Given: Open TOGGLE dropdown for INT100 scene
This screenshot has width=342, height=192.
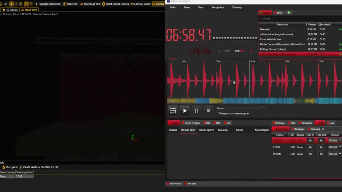Looking at the screenshot, I should [x=335, y=154].
